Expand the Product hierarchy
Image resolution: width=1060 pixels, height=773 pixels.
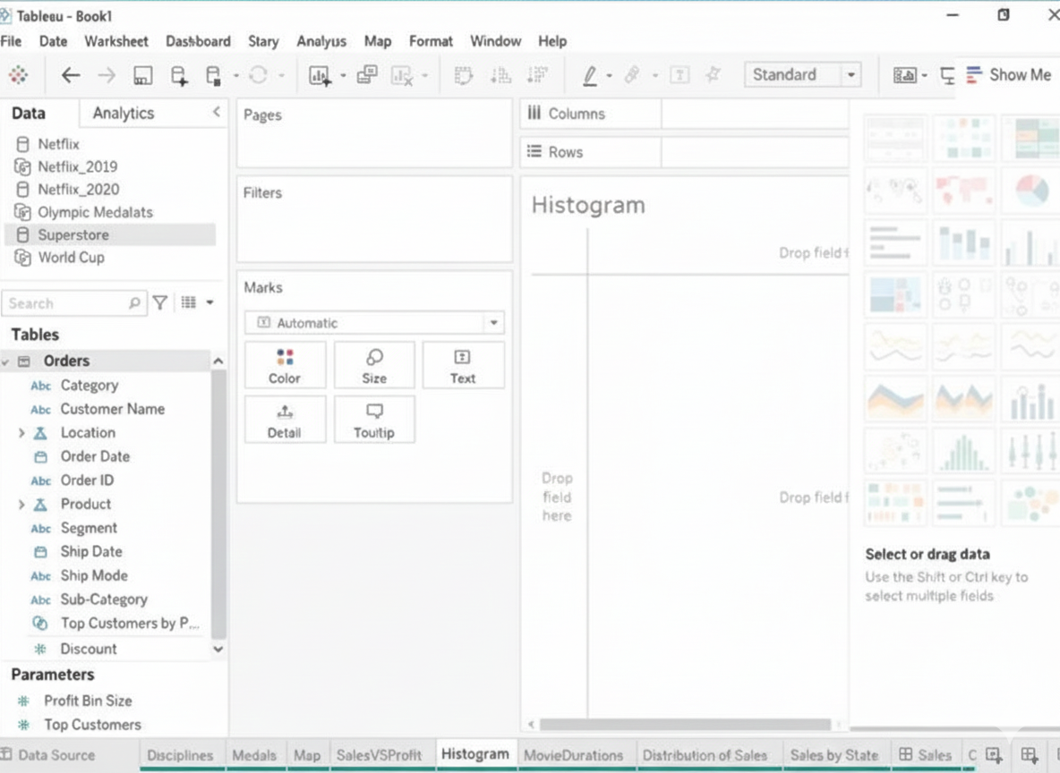click(21, 505)
